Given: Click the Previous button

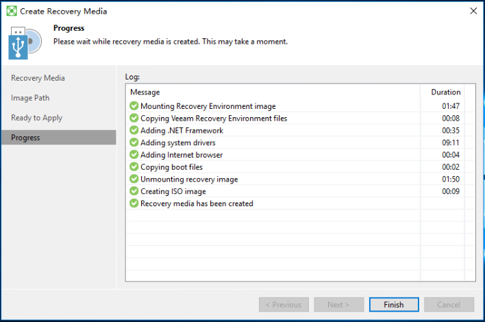Looking at the screenshot, I should (x=284, y=305).
